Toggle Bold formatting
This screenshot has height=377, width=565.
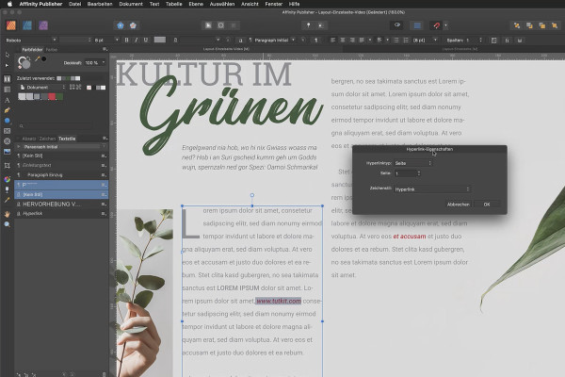[126, 40]
